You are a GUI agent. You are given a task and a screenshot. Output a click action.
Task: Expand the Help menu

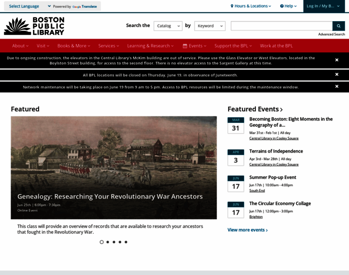click(288, 6)
